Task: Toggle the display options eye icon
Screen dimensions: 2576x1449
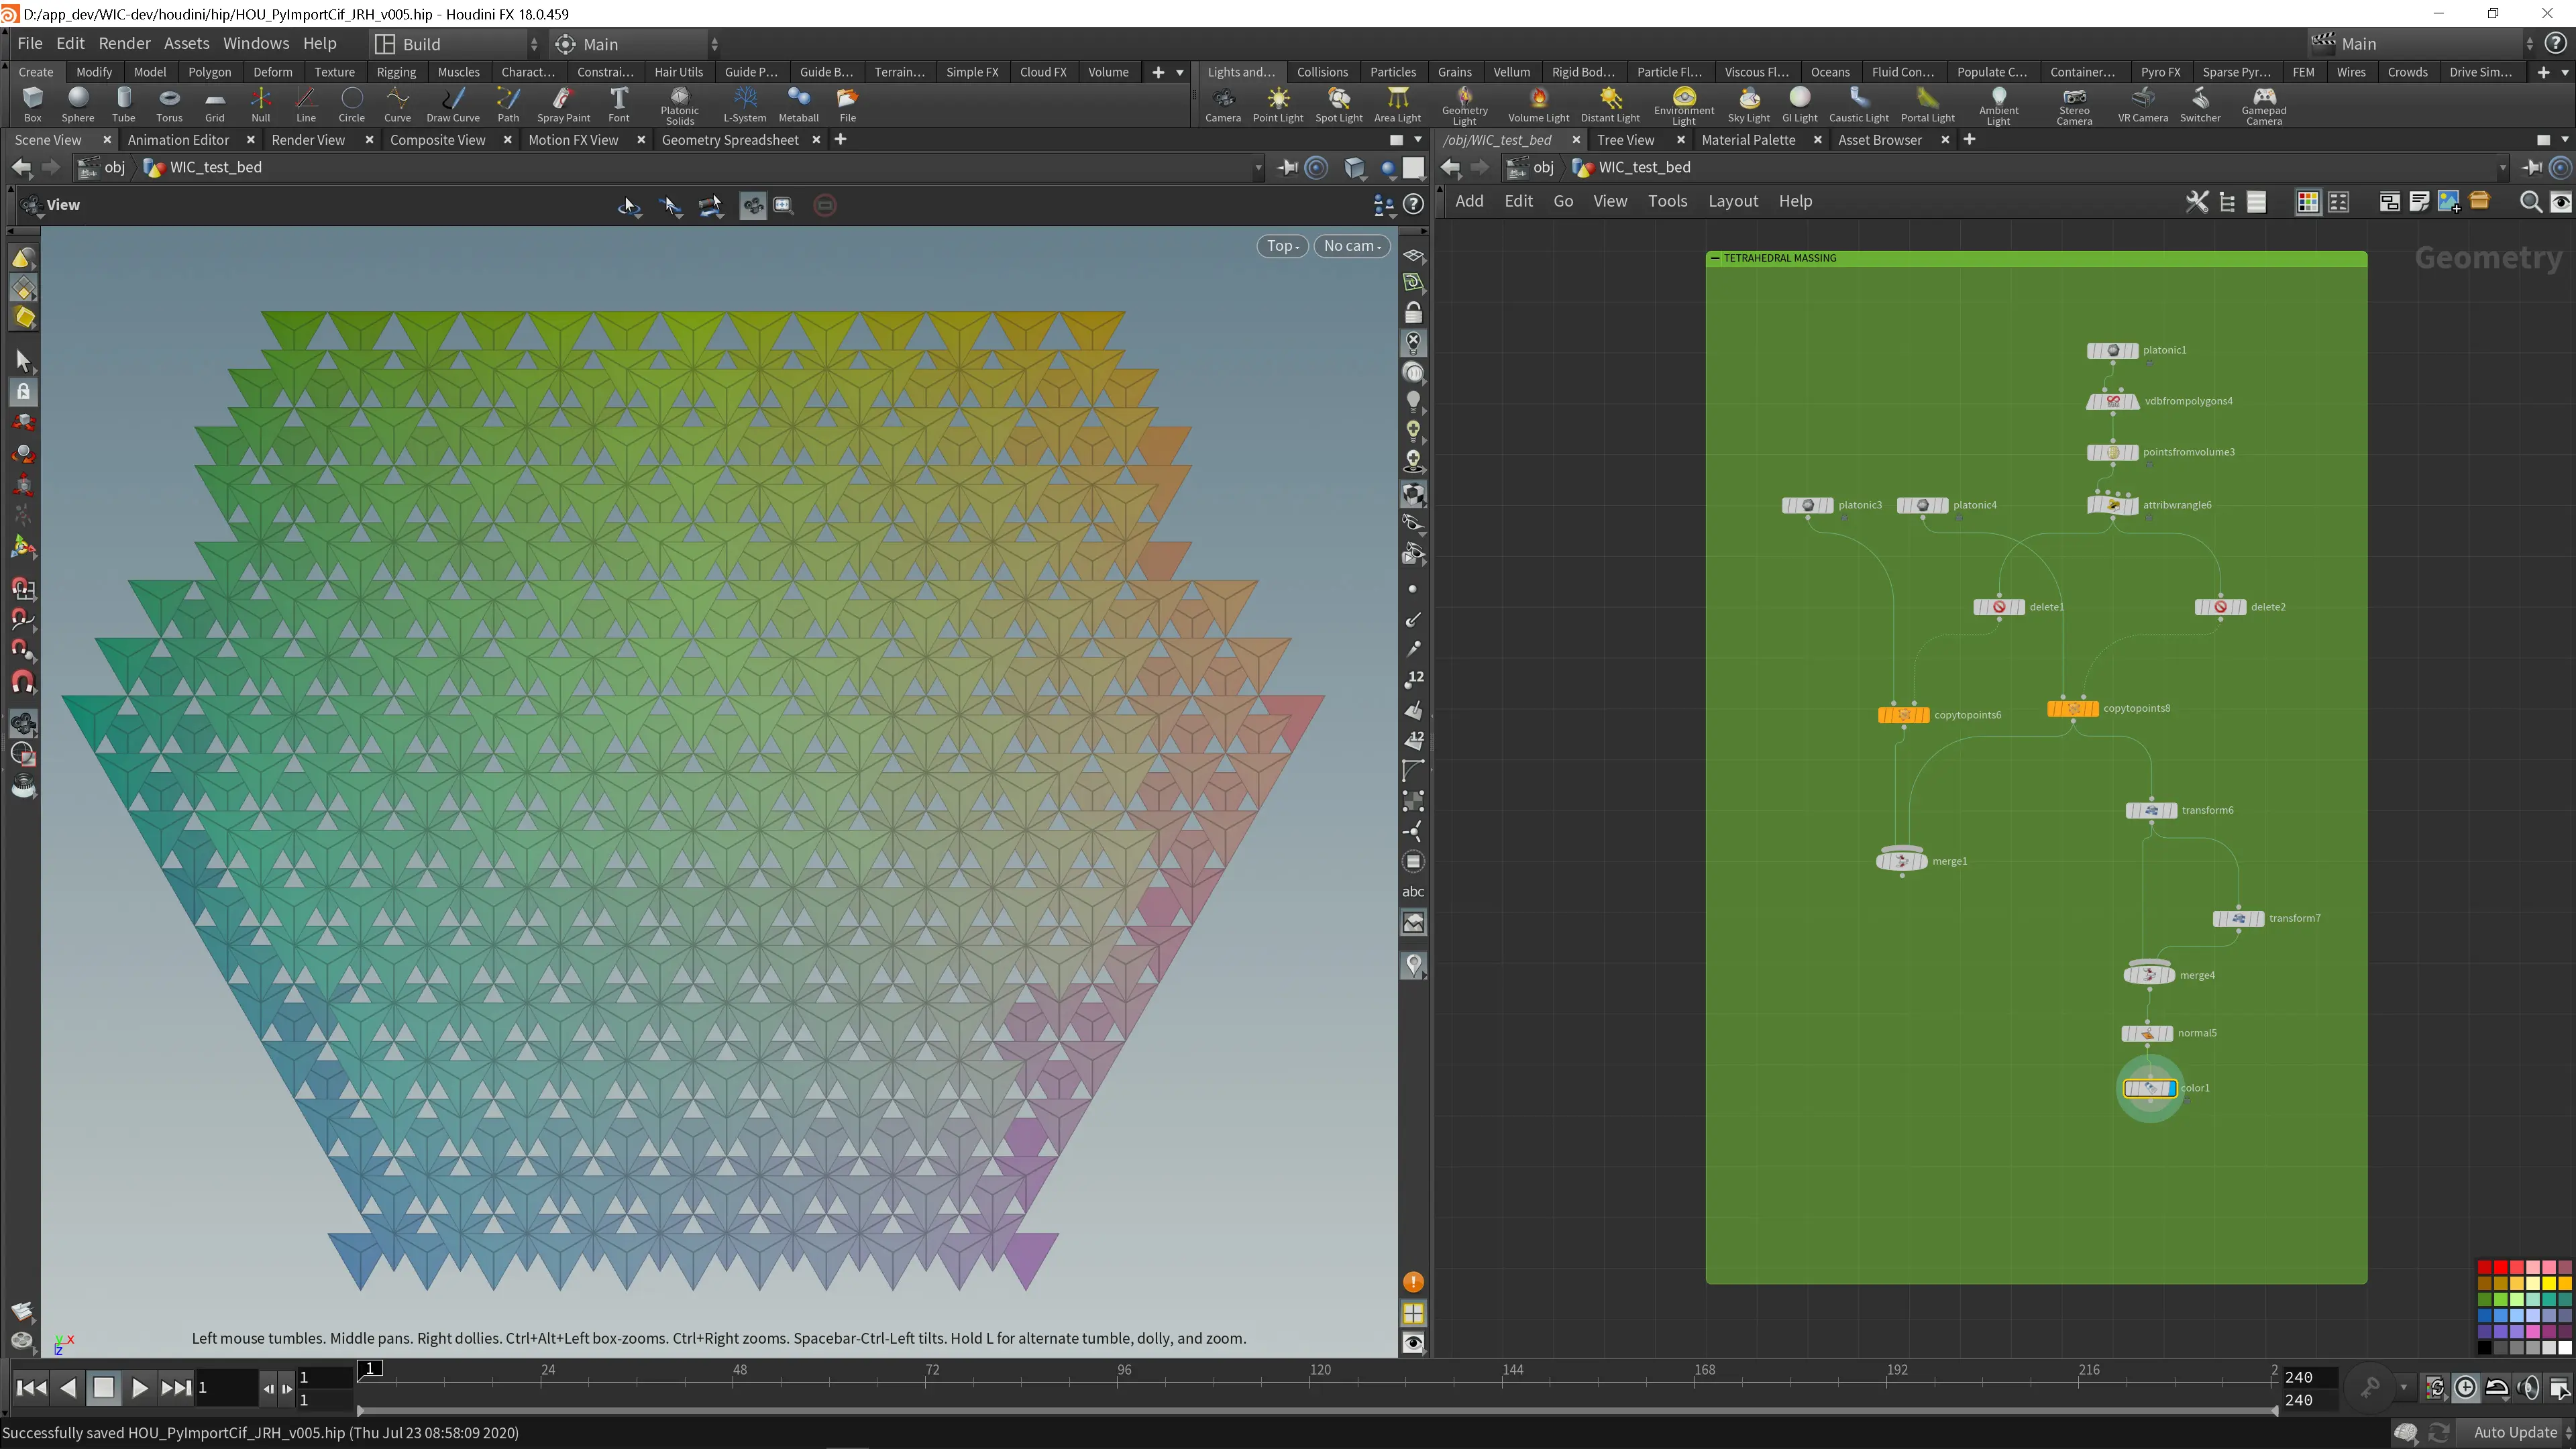Action: pyautogui.click(x=1413, y=1343)
